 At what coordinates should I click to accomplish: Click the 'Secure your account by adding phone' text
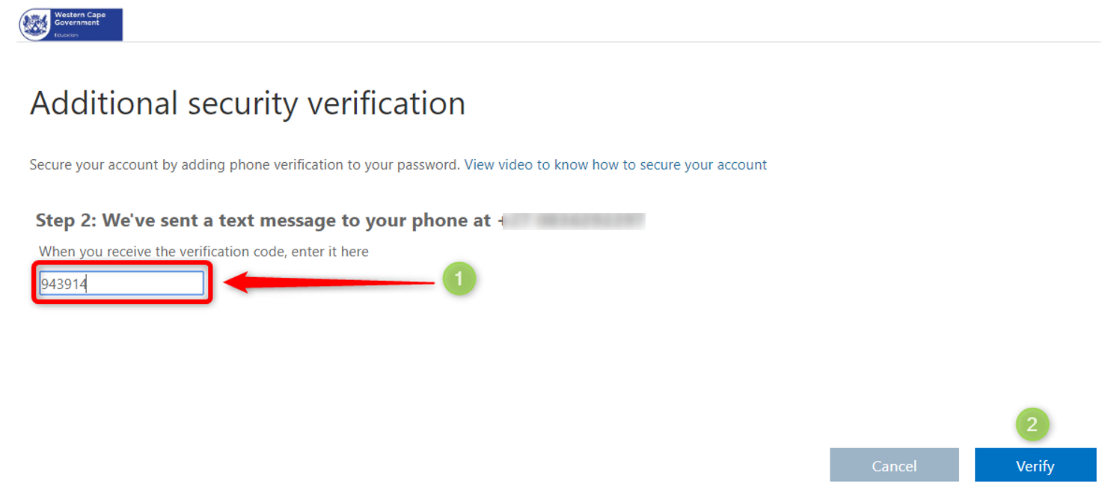pyautogui.click(x=245, y=164)
